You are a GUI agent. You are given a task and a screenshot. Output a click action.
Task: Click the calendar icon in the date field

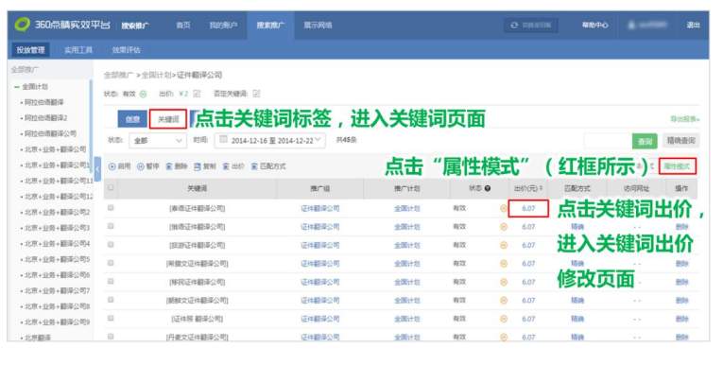(x=223, y=139)
